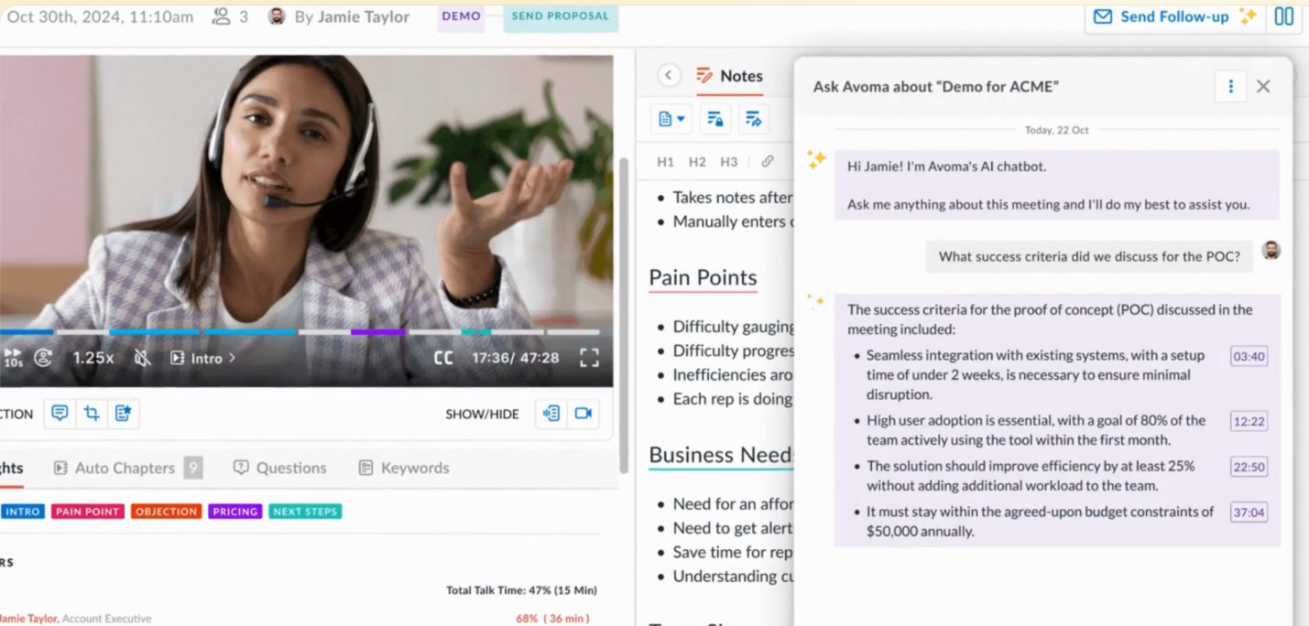
Task: Change the 1.25x playback speed
Action: [93, 358]
